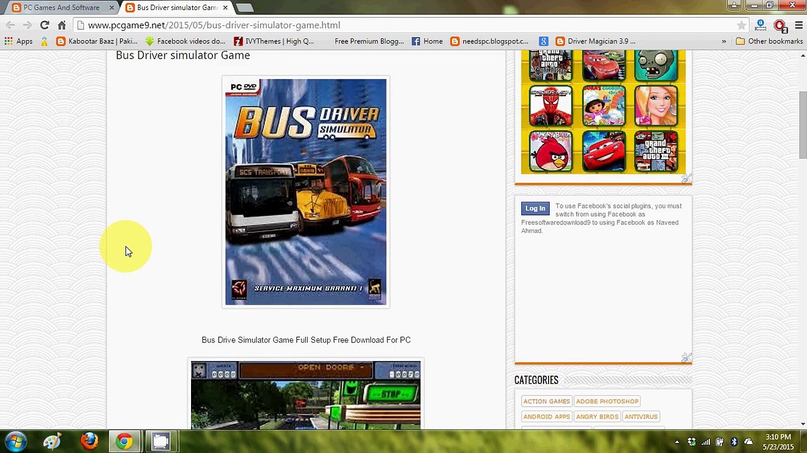Click the browser forward arrow
The width and height of the screenshot is (807, 453).
(x=27, y=25)
